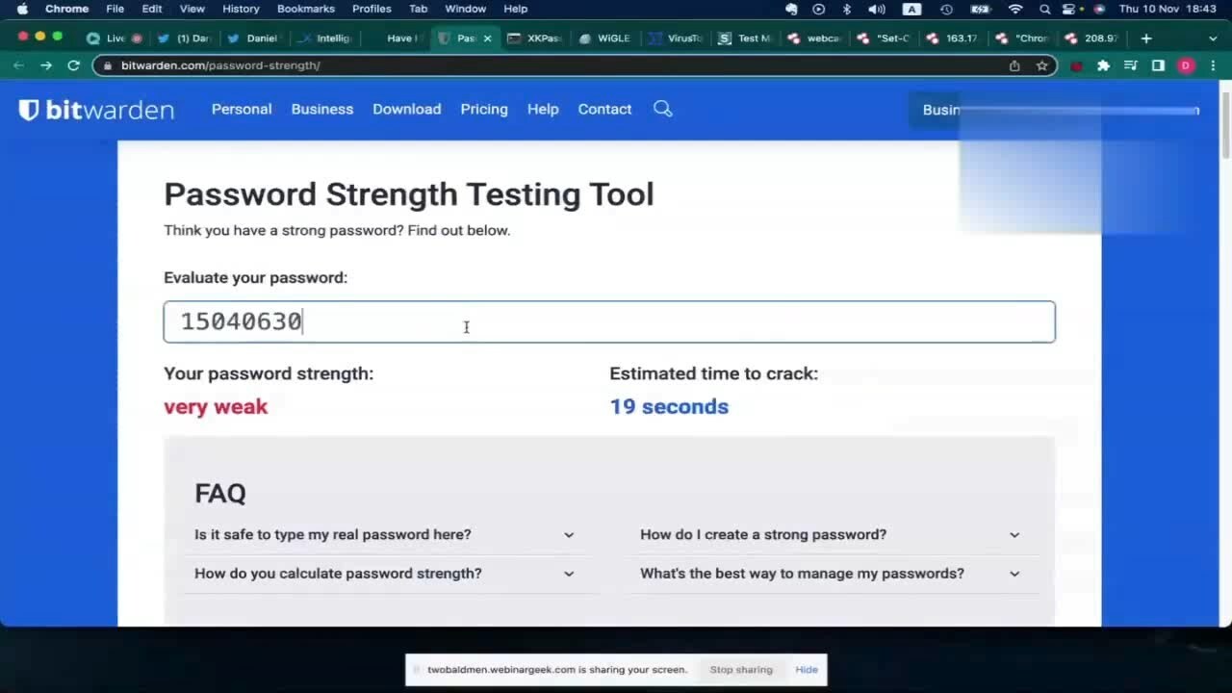Click the Bluetooth menu bar icon

coord(847,9)
